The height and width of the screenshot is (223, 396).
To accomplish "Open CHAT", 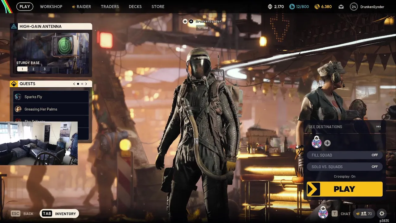I will click(x=345, y=214).
